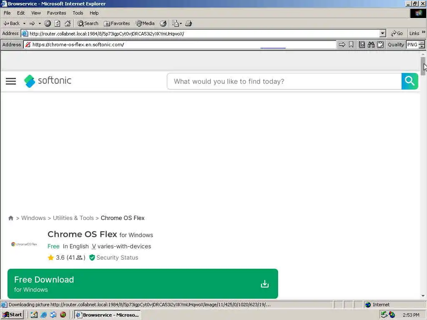
Task: Expand the IE address bar dropdown
Action: 383,33
